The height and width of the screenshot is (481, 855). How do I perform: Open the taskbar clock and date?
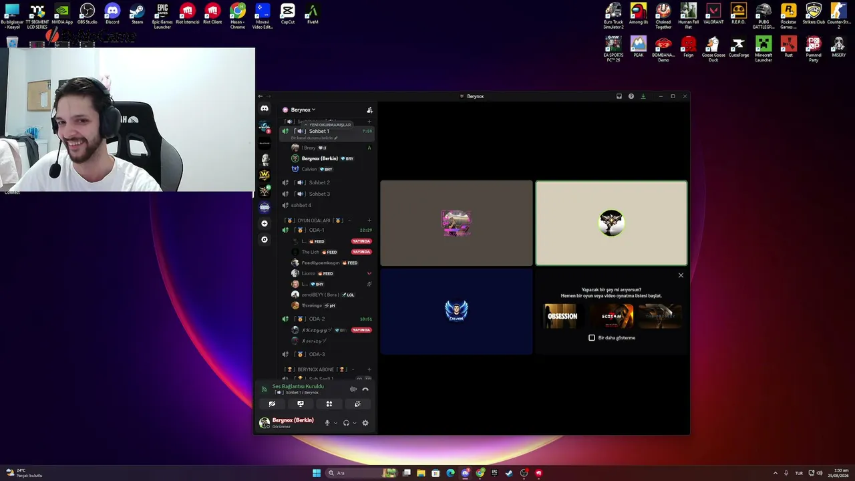pos(838,473)
